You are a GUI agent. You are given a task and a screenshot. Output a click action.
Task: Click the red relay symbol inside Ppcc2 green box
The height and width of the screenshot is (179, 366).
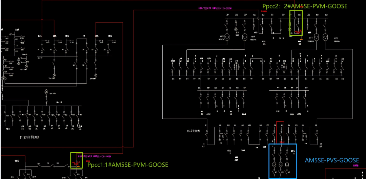coord(298,32)
